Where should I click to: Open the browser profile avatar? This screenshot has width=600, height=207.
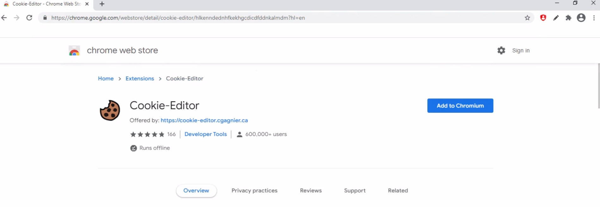coord(581,18)
